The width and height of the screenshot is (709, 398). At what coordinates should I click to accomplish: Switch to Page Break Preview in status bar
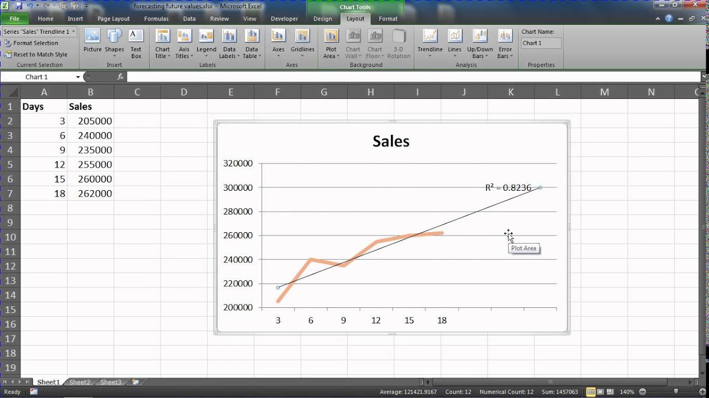[x=610, y=392]
